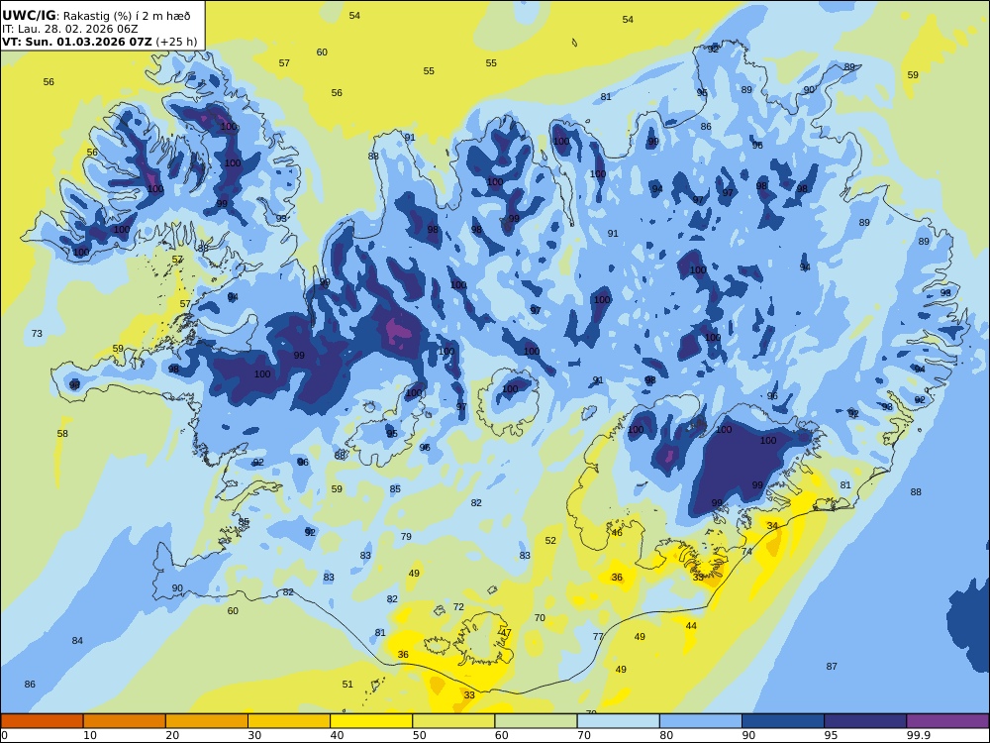This screenshot has width=990, height=743.
Task: Click the "73" humidity value on the map
Action: click(37, 333)
